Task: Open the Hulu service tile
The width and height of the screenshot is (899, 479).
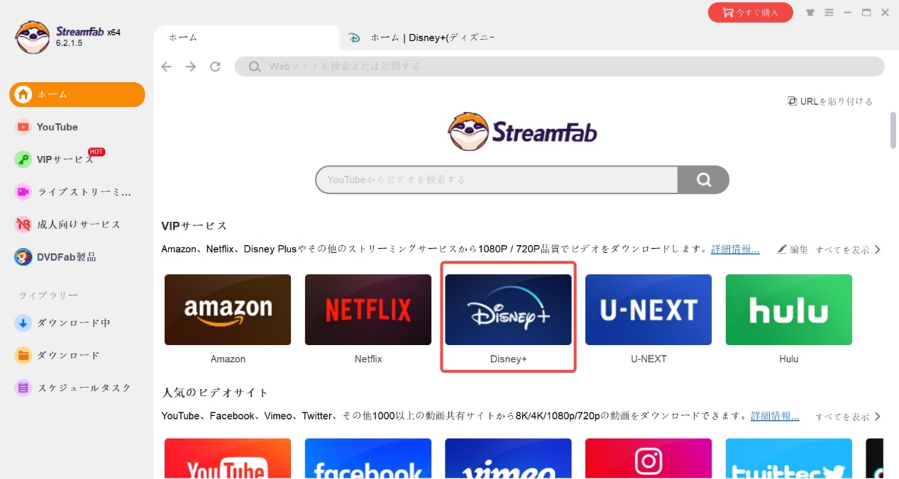Action: [x=789, y=310]
